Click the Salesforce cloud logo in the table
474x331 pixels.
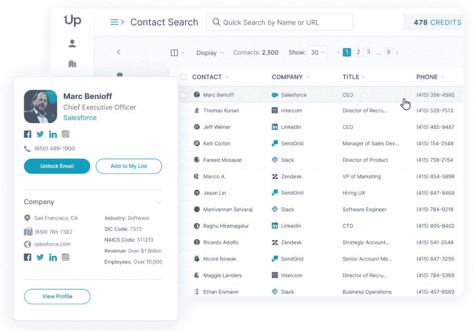(x=275, y=95)
